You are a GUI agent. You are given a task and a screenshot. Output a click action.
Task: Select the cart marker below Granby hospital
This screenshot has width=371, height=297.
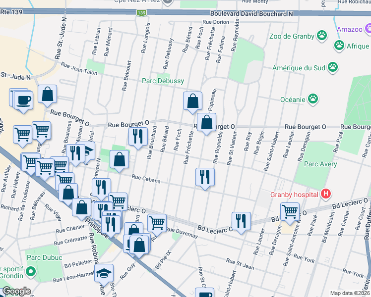tap(290, 213)
